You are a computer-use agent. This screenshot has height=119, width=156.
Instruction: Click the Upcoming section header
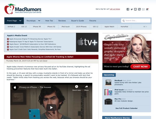pyautogui.click(x=109, y=75)
